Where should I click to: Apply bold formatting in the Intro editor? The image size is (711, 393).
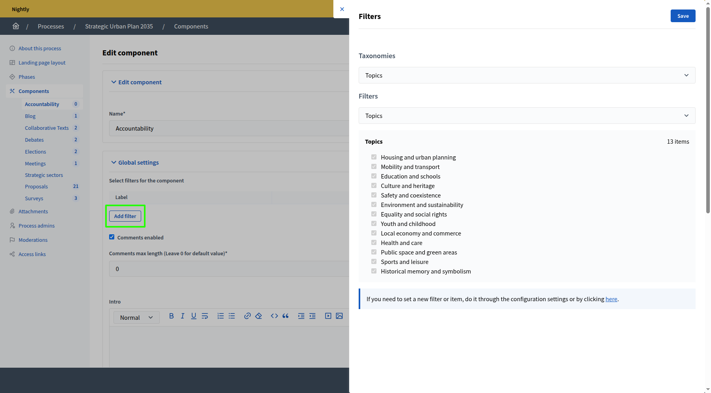[171, 316]
